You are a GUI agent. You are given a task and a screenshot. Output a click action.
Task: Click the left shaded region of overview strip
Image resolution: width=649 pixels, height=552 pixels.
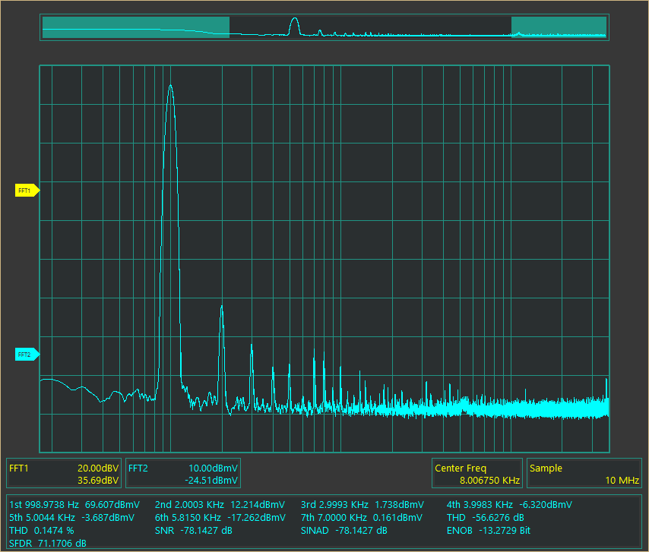136,27
